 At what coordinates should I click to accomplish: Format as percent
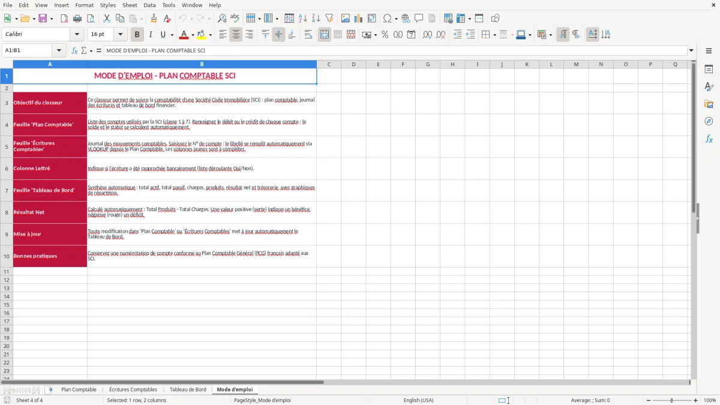[x=385, y=35]
